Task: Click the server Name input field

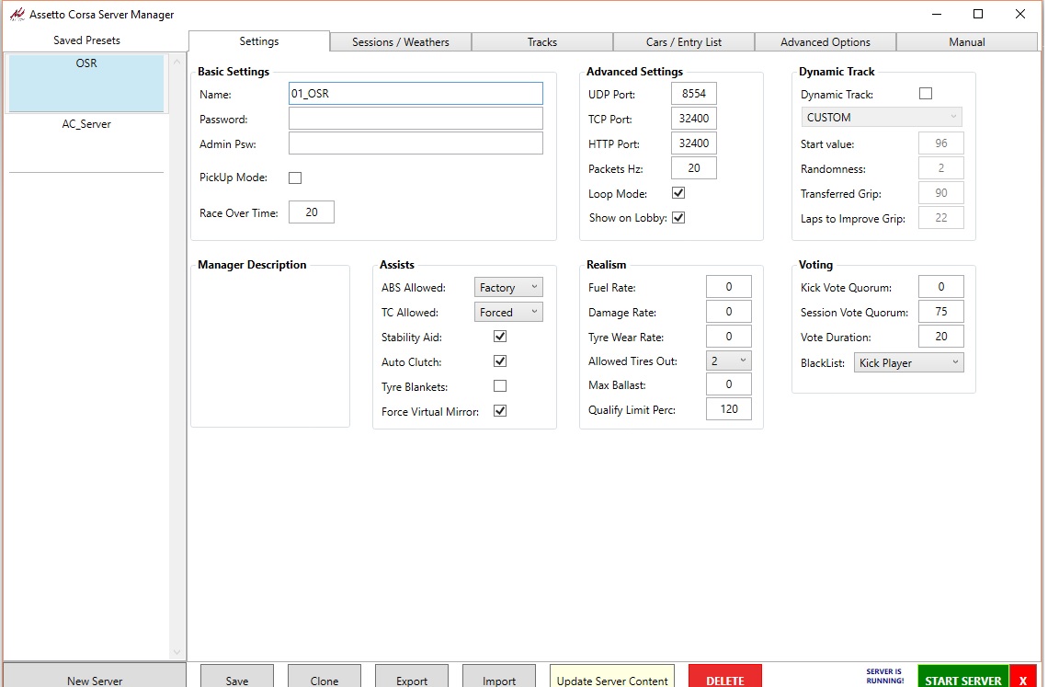Action: pyautogui.click(x=416, y=93)
